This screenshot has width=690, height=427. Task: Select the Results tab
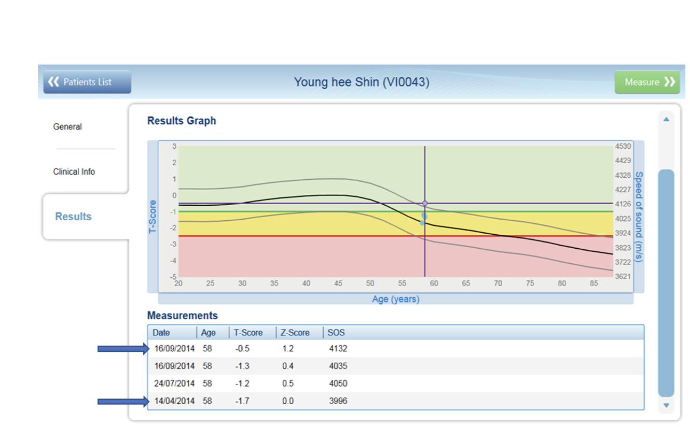[x=73, y=217]
